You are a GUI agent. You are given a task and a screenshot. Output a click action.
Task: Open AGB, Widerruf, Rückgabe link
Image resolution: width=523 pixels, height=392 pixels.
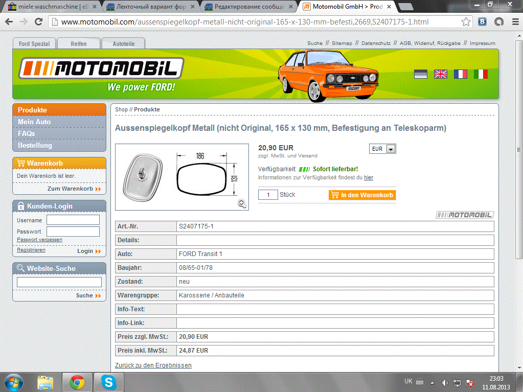[x=430, y=43]
